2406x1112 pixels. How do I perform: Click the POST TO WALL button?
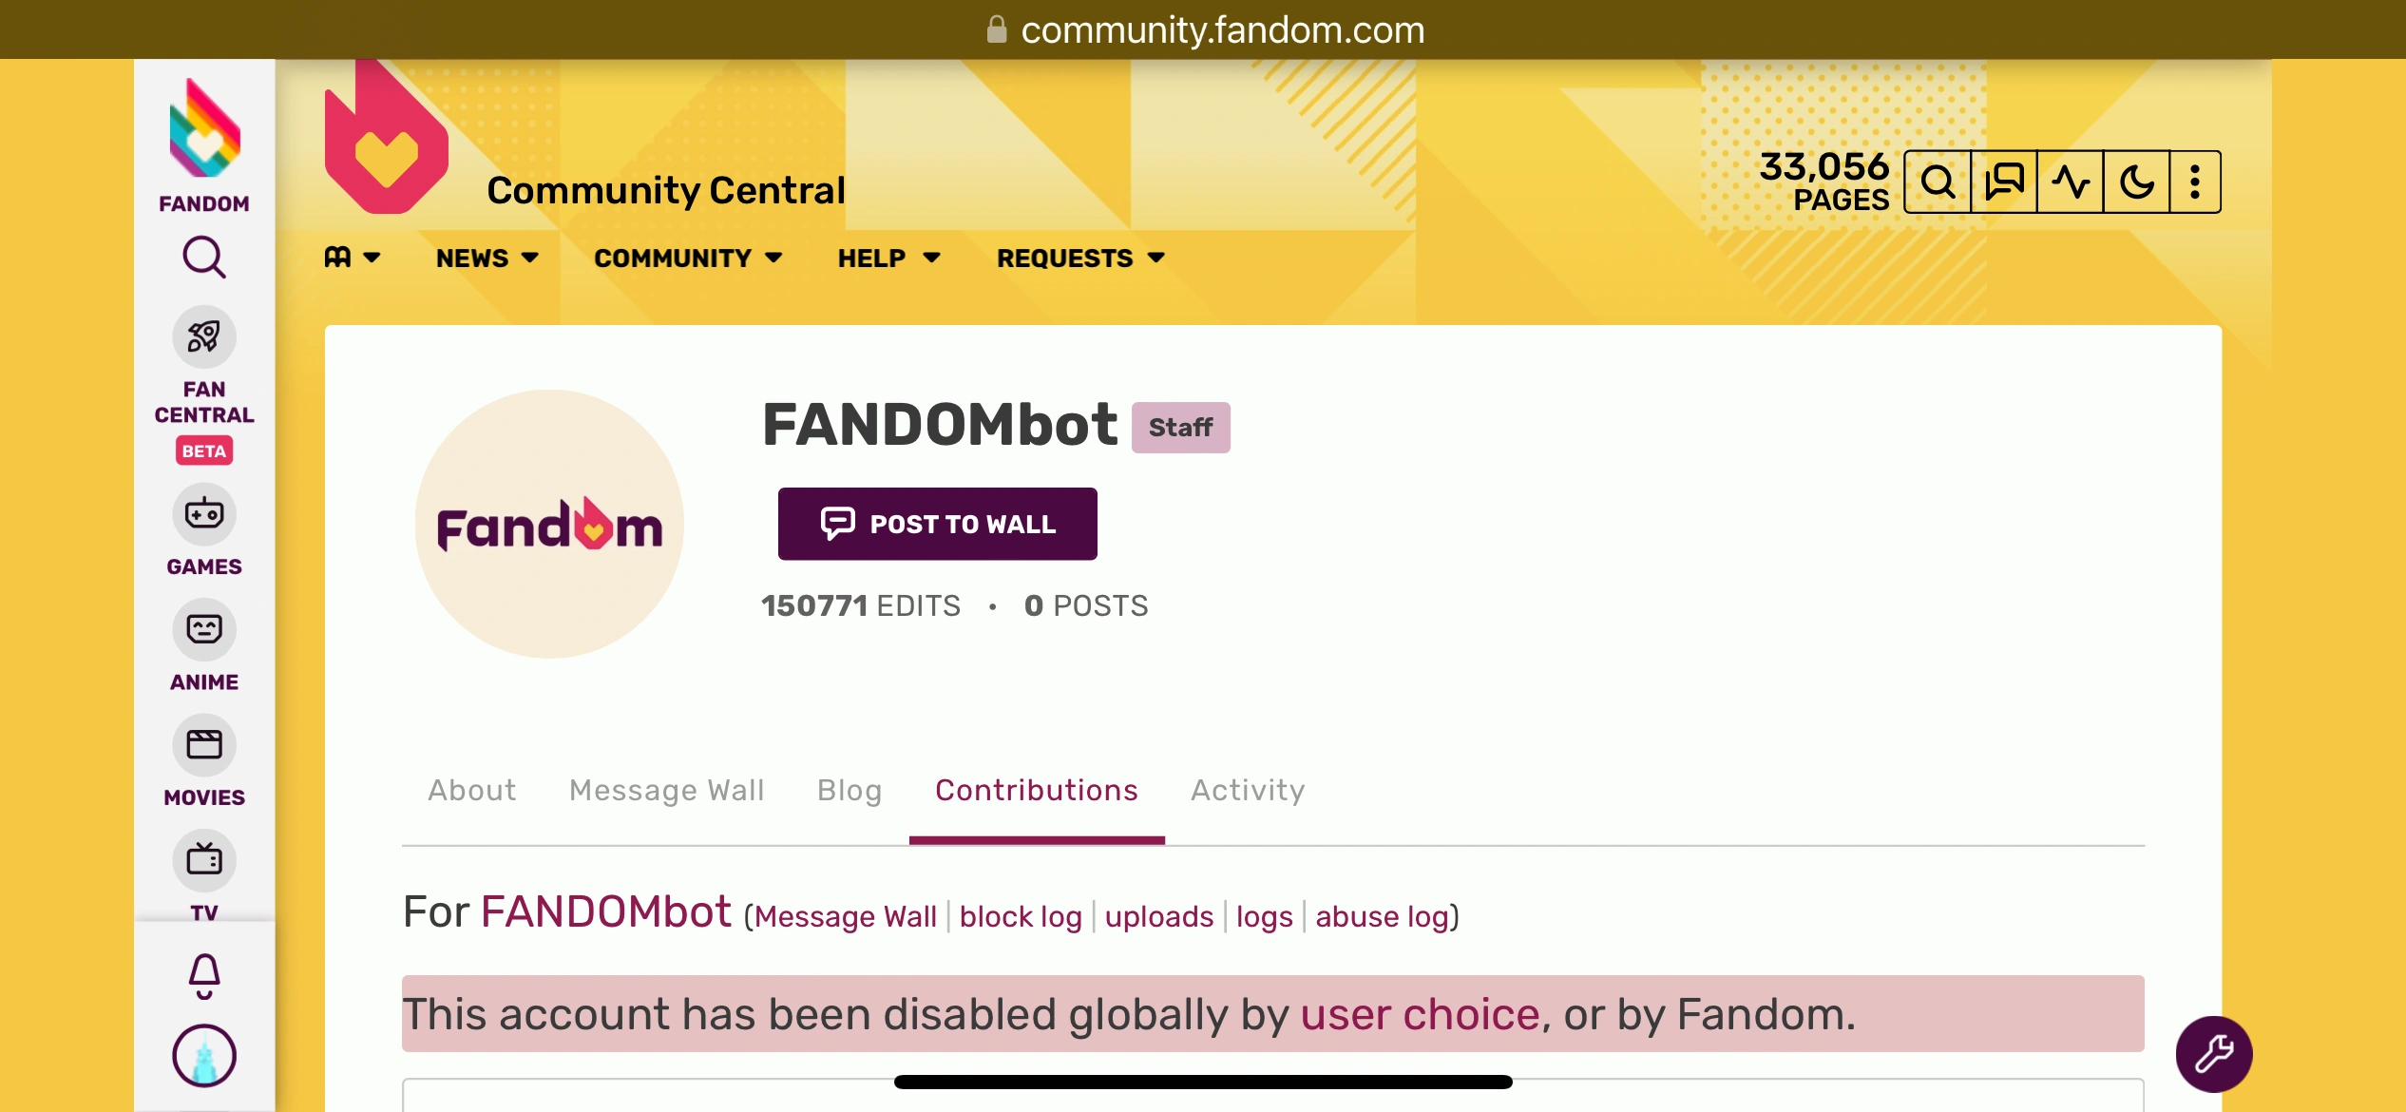(x=937, y=523)
